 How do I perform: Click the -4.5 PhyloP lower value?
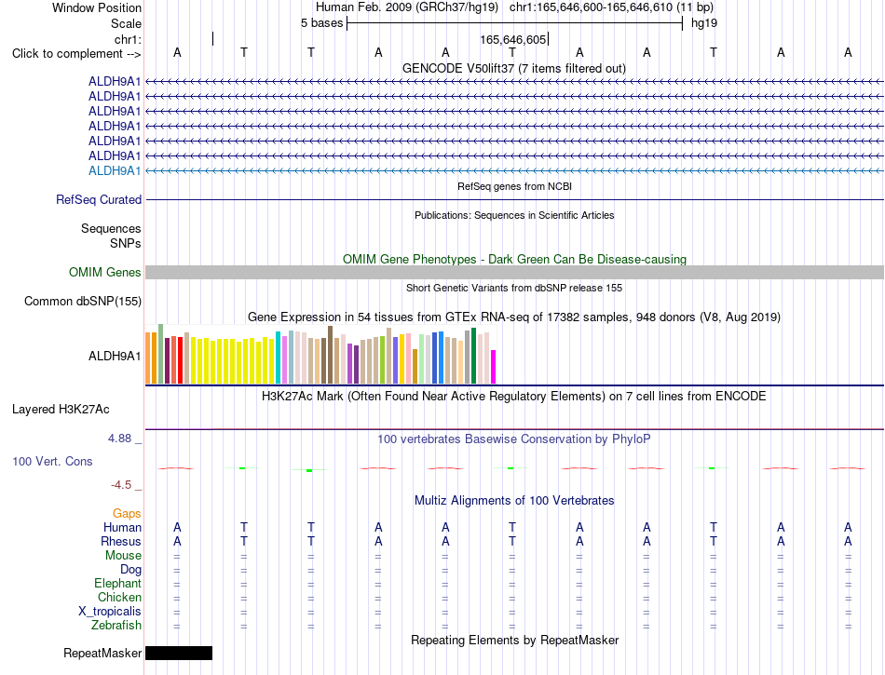pyautogui.click(x=121, y=485)
